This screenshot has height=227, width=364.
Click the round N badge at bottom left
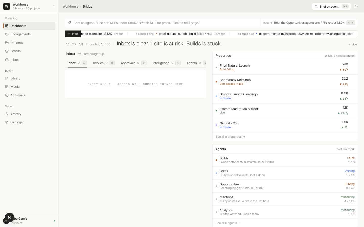pyautogui.click(x=10, y=217)
